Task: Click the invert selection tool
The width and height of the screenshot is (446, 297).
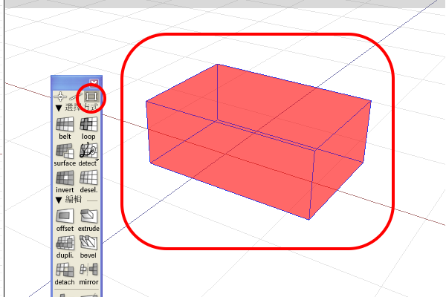Action: (x=65, y=182)
